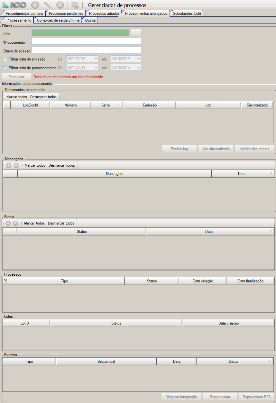Viewport: 276px width, 403px height.
Task: Click Data criação header in Lotes
Action: pos(228,323)
